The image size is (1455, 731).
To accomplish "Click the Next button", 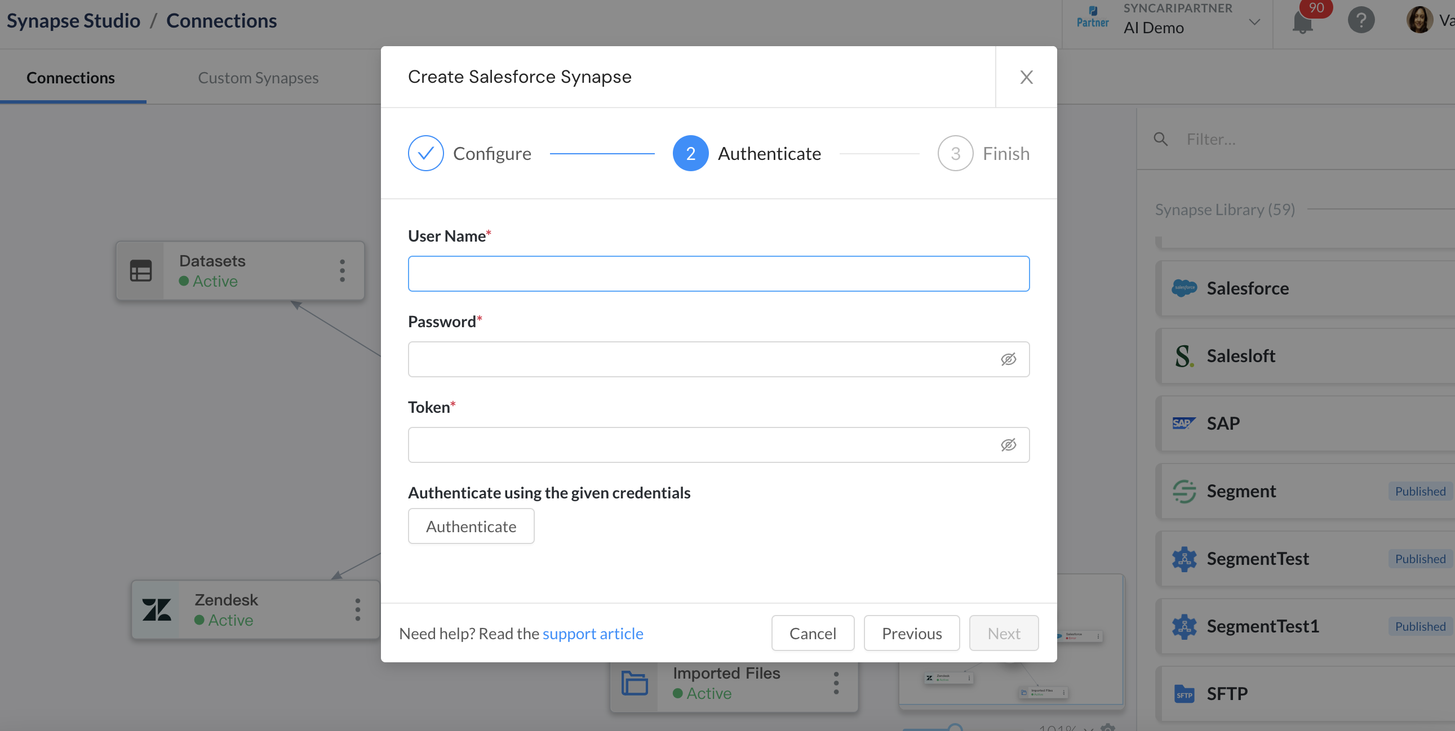I will (x=1003, y=633).
